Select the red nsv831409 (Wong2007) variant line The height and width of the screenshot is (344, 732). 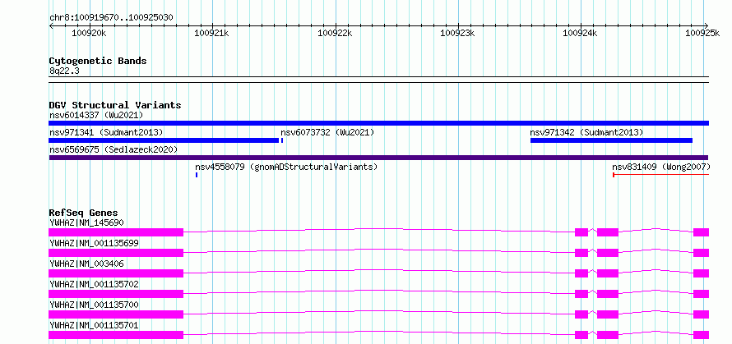point(660,175)
